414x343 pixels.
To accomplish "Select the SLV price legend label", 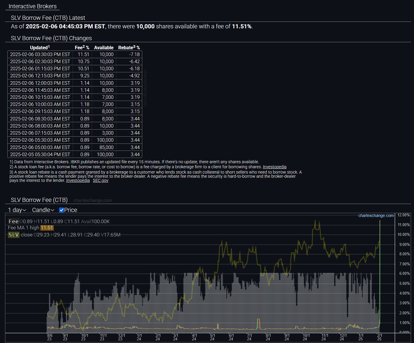I will point(14,235).
